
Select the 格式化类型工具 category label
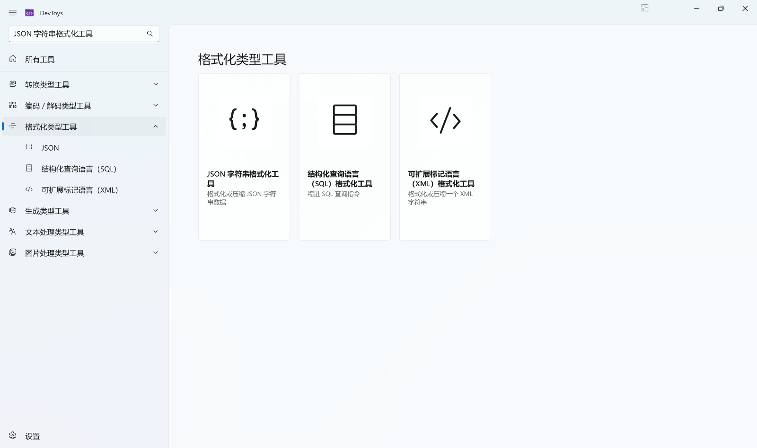[x=51, y=127]
